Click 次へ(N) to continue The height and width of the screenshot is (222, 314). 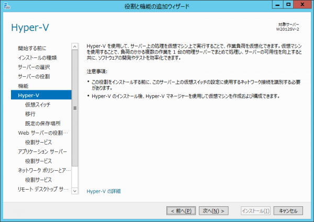(214, 211)
